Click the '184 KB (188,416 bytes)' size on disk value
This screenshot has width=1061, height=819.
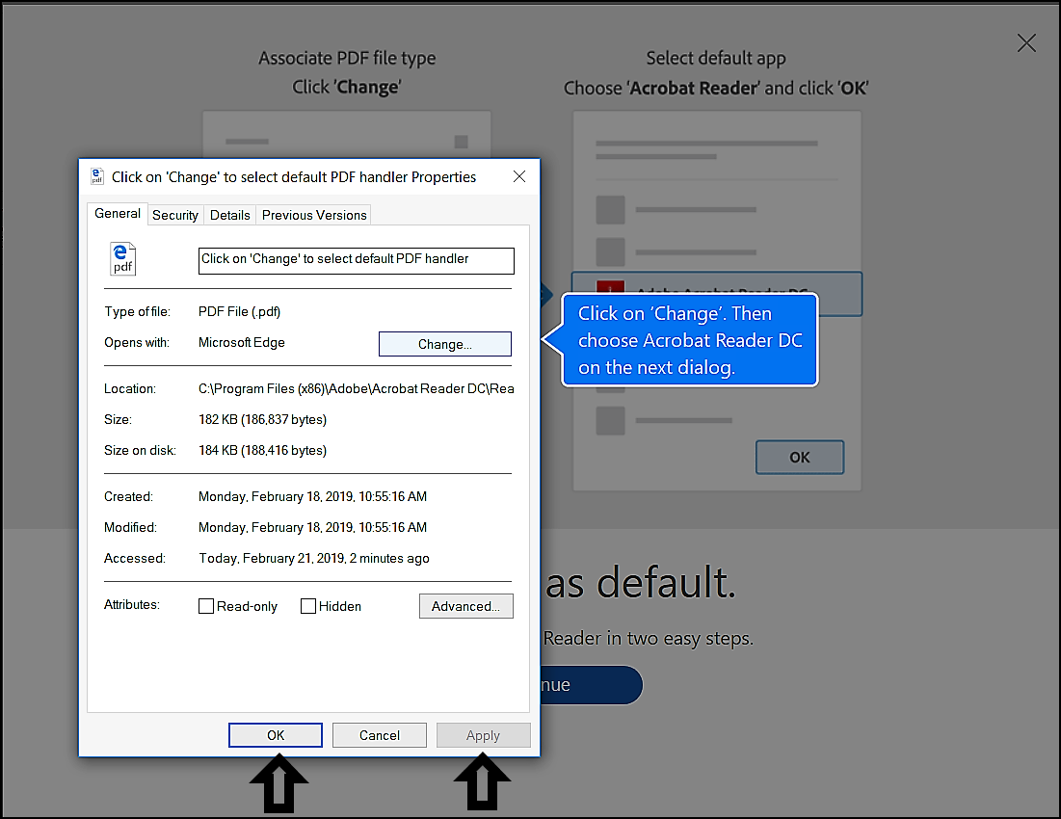262,450
